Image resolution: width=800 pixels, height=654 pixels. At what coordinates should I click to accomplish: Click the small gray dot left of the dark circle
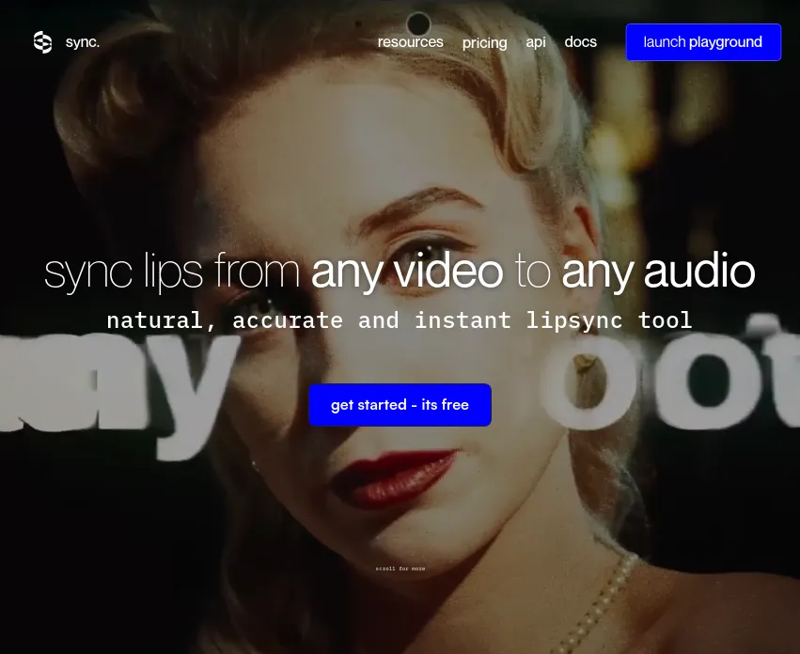pos(357,23)
